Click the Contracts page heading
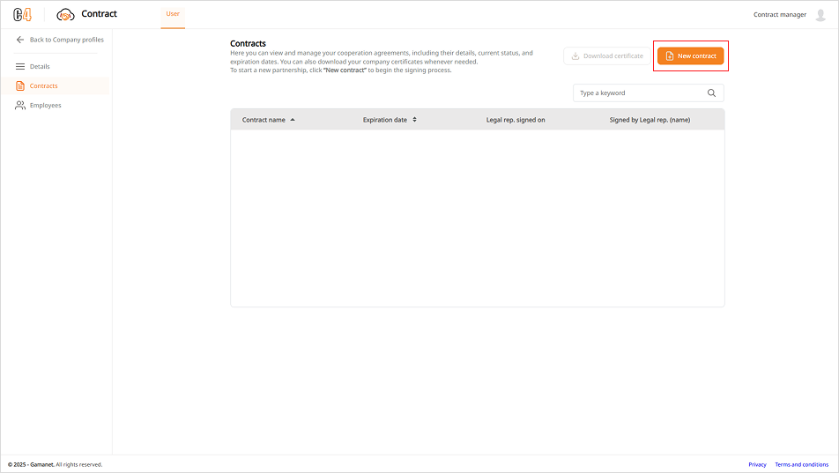Viewport: 839px width, 473px height. tap(248, 43)
